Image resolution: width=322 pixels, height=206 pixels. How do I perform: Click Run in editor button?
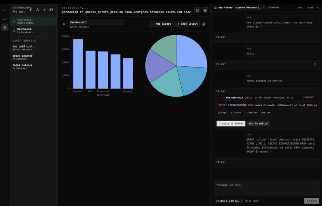[x=258, y=123]
